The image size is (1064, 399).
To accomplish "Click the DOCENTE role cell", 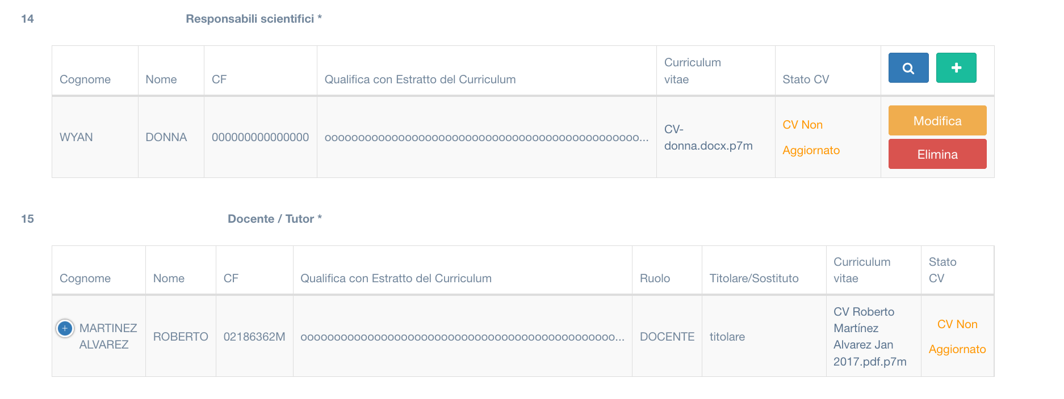I will pyautogui.click(x=667, y=337).
